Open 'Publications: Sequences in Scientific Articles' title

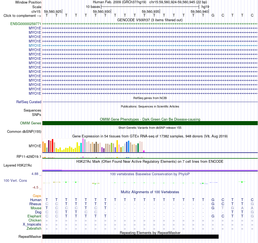point(150,106)
